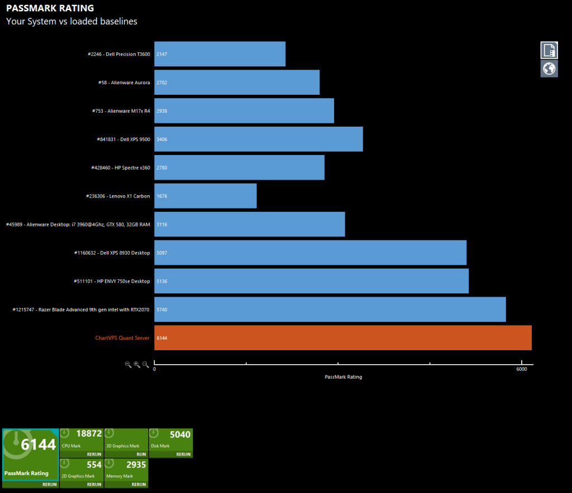Screen dimensions: 572x493
Task: Run the 3D Graphics Mark test
Action: [141, 455]
